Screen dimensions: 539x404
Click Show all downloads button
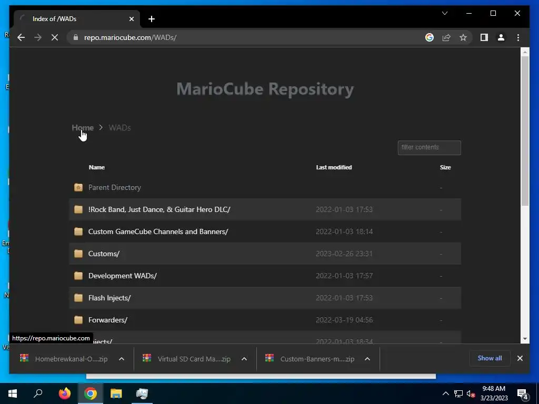pyautogui.click(x=490, y=358)
